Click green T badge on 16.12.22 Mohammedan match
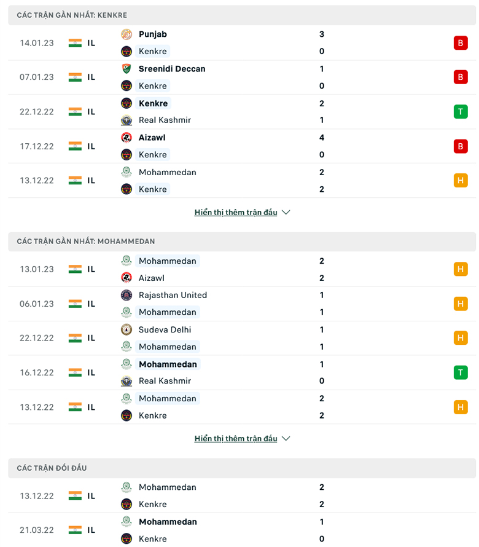The image size is (479, 547). (461, 372)
